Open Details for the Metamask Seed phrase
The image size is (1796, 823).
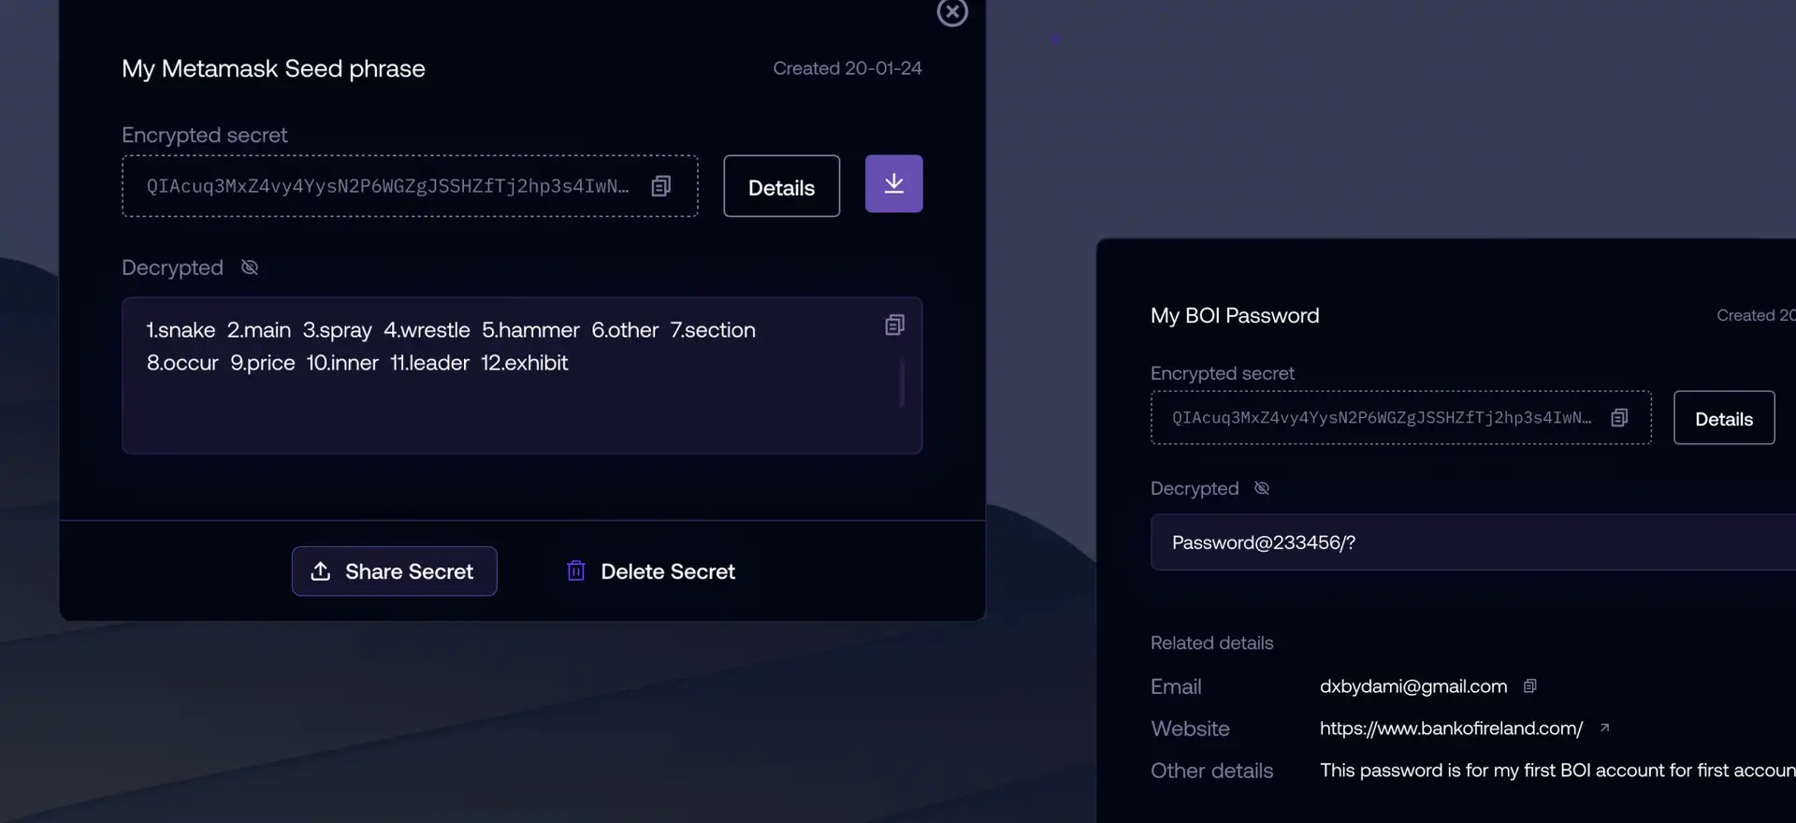pyautogui.click(x=781, y=186)
